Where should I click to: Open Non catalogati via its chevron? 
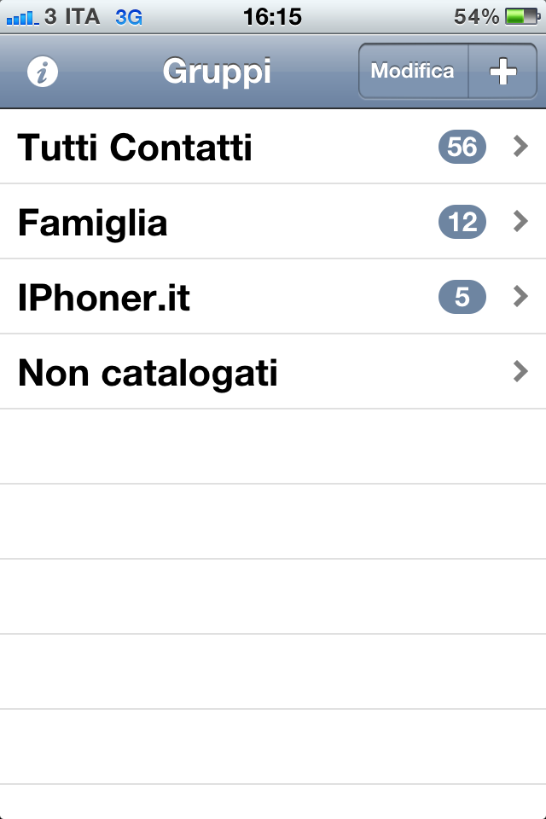click(520, 371)
